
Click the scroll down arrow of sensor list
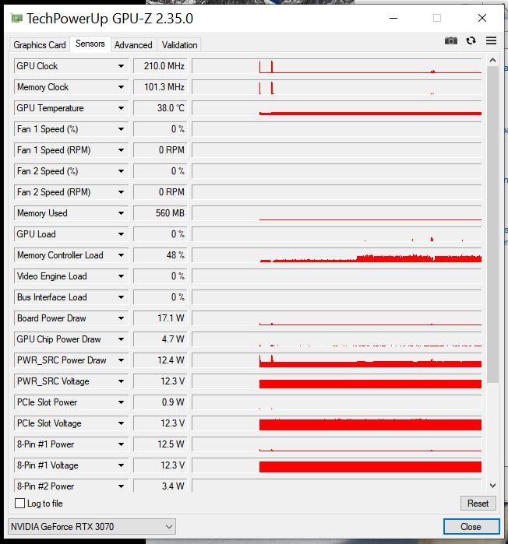click(492, 486)
